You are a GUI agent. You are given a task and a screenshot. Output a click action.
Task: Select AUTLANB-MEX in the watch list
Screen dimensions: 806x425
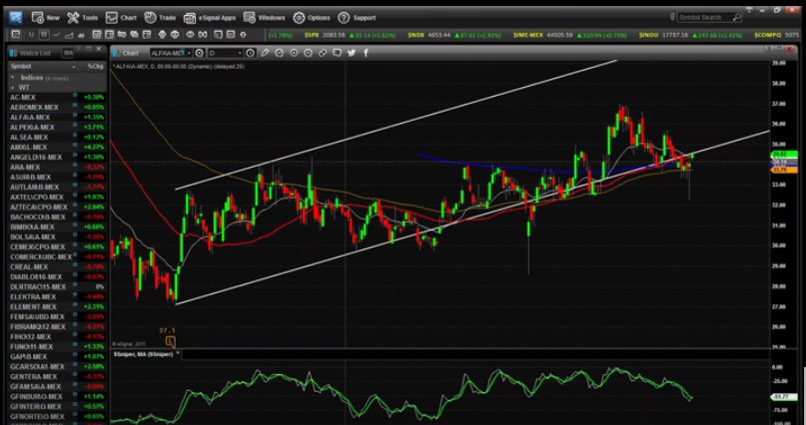[58, 187]
